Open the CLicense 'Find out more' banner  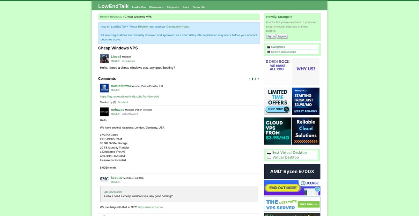tap(292, 188)
